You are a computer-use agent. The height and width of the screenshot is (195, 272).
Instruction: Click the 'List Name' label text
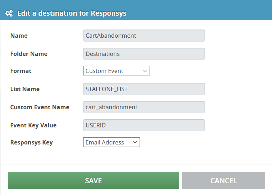(x=25, y=89)
